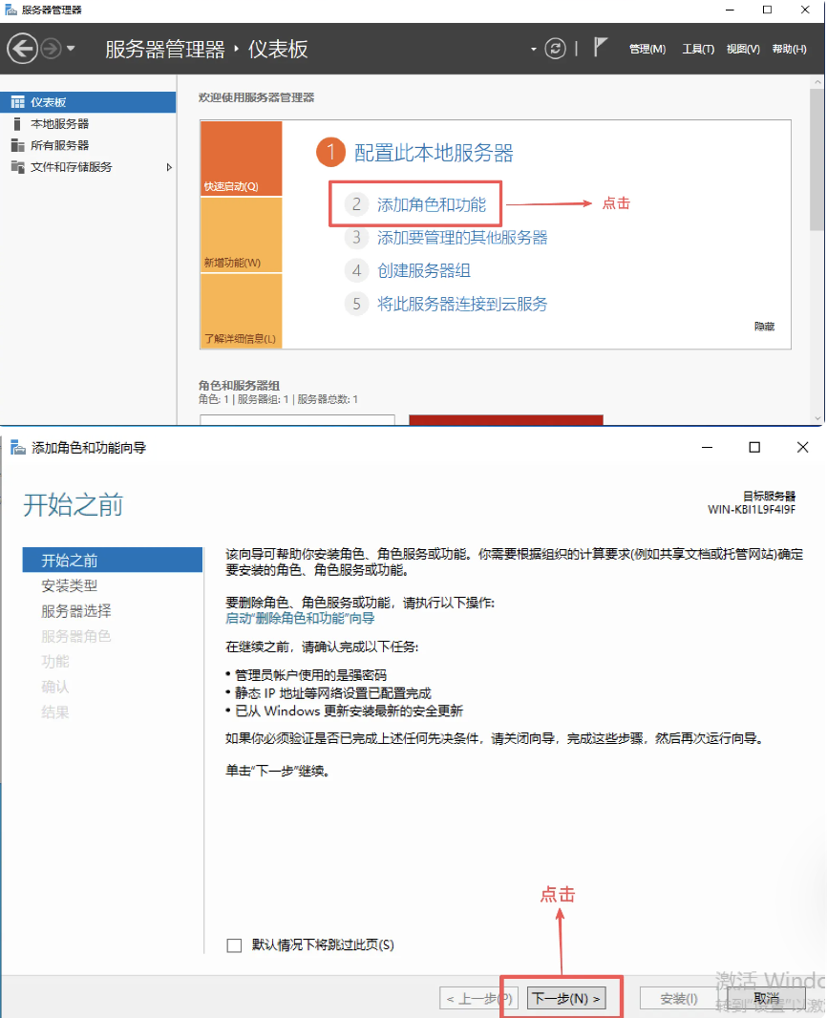The width and height of the screenshot is (827, 1018).
Task: Open All Servers (所有服务器) in sidebar
Action: (59, 145)
